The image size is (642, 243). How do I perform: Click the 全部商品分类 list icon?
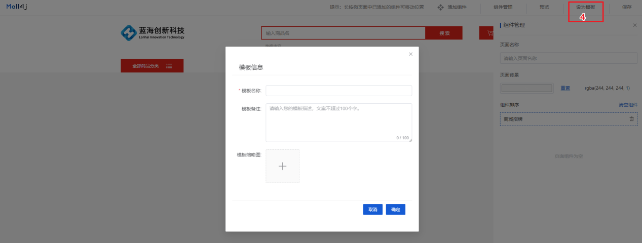169,66
